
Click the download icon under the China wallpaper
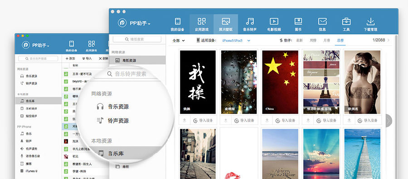tap(267, 120)
